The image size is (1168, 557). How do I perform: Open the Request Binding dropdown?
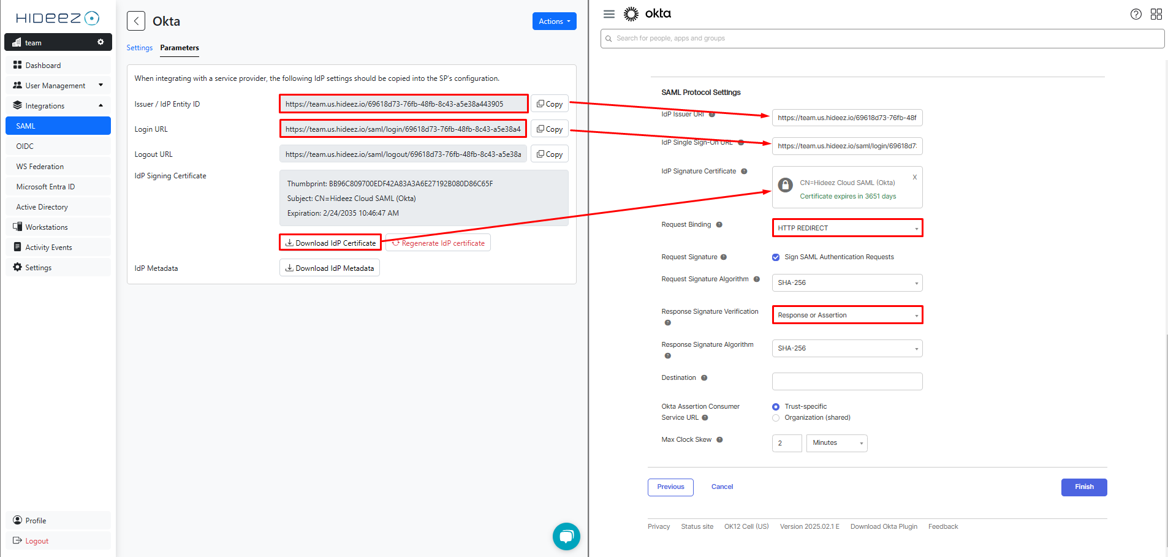(x=847, y=228)
